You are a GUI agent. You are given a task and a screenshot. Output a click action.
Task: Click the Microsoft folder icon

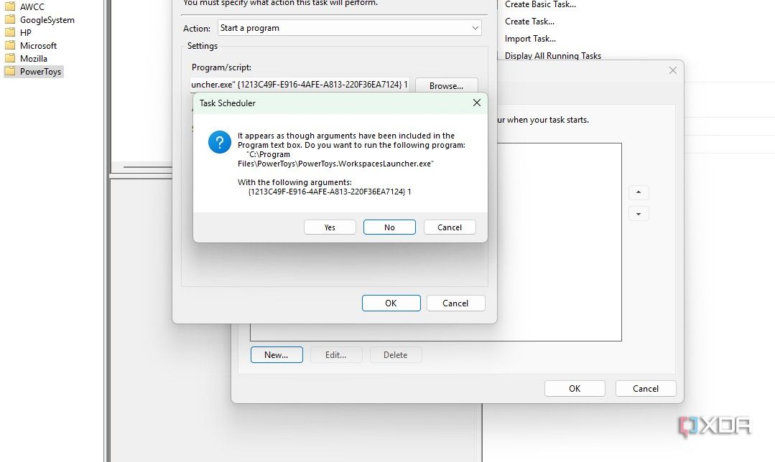pyautogui.click(x=10, y=45)
